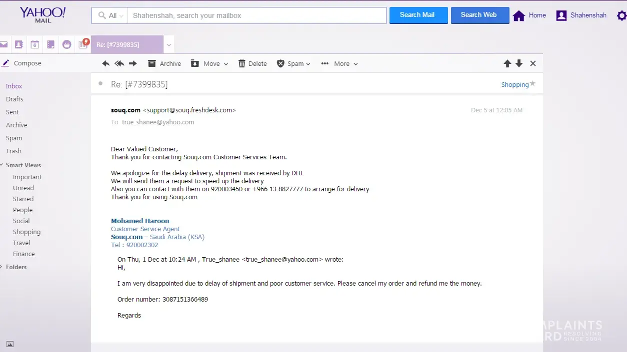Select the Re: [#7399835] tab
The image size is (627, 352).
(x=127, y=44)
